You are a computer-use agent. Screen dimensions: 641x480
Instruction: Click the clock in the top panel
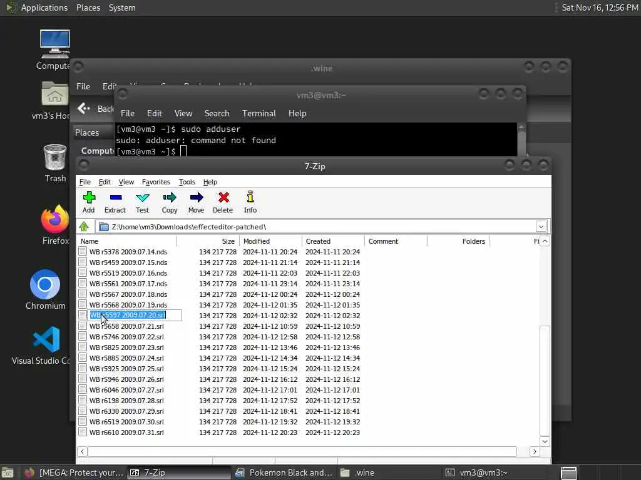599,7
